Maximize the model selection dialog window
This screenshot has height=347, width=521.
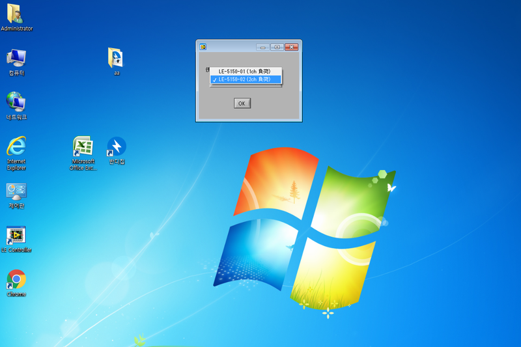277,47
